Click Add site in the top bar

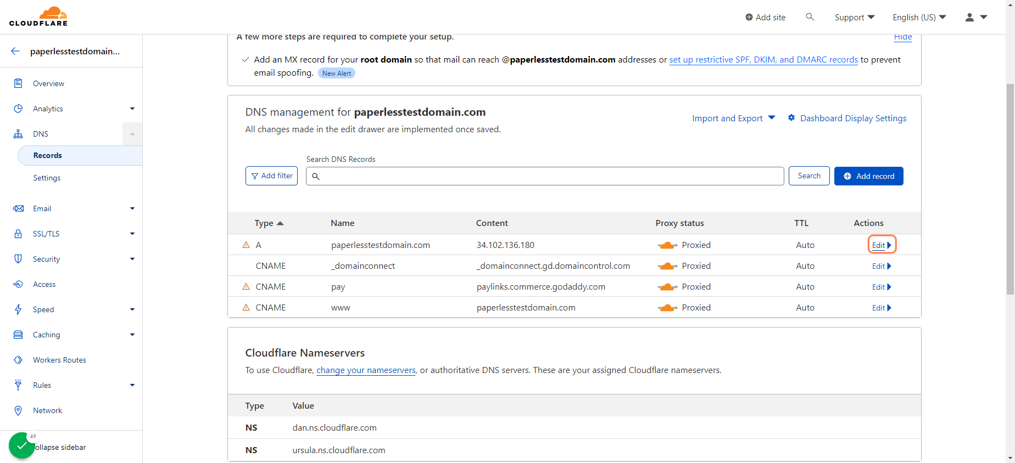765,18
